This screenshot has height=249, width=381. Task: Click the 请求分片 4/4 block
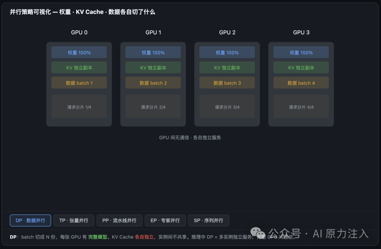click(301, 107)
